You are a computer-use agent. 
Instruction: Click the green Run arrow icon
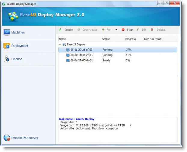coord(103,29)
